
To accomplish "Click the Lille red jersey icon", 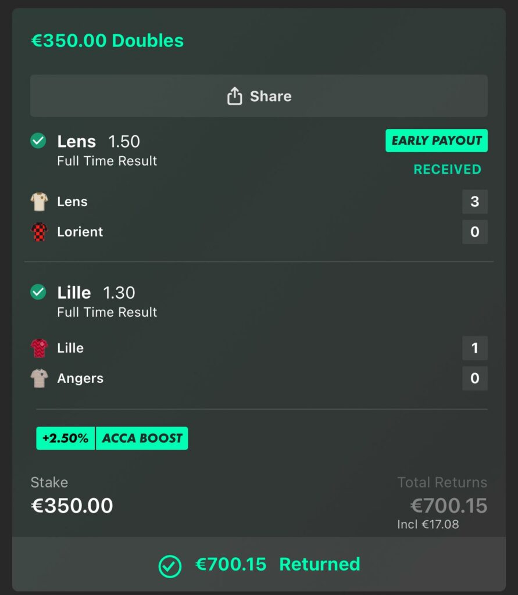I will point(39,348).
